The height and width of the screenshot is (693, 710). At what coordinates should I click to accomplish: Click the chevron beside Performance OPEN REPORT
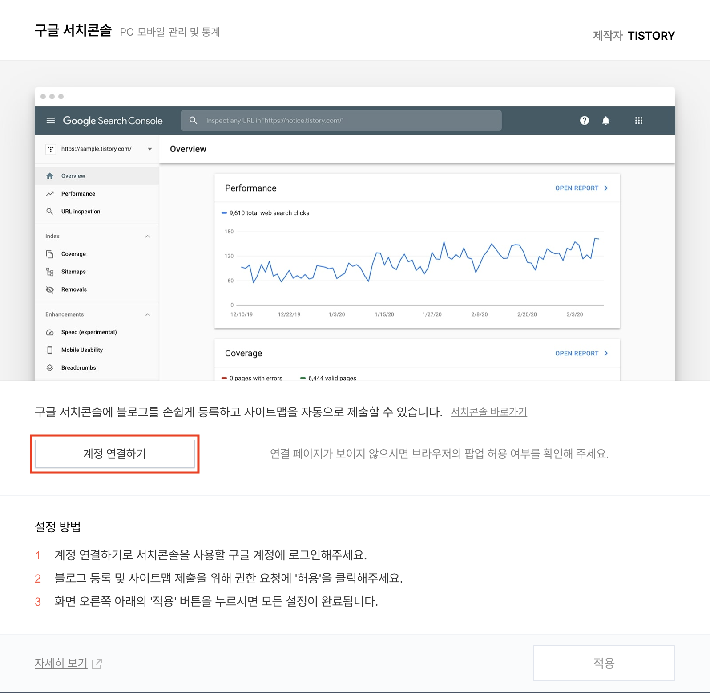(606, 188)
